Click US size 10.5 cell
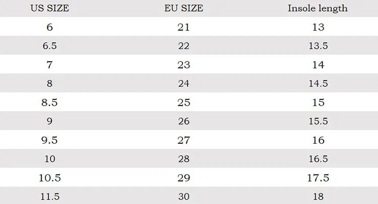 50,178
